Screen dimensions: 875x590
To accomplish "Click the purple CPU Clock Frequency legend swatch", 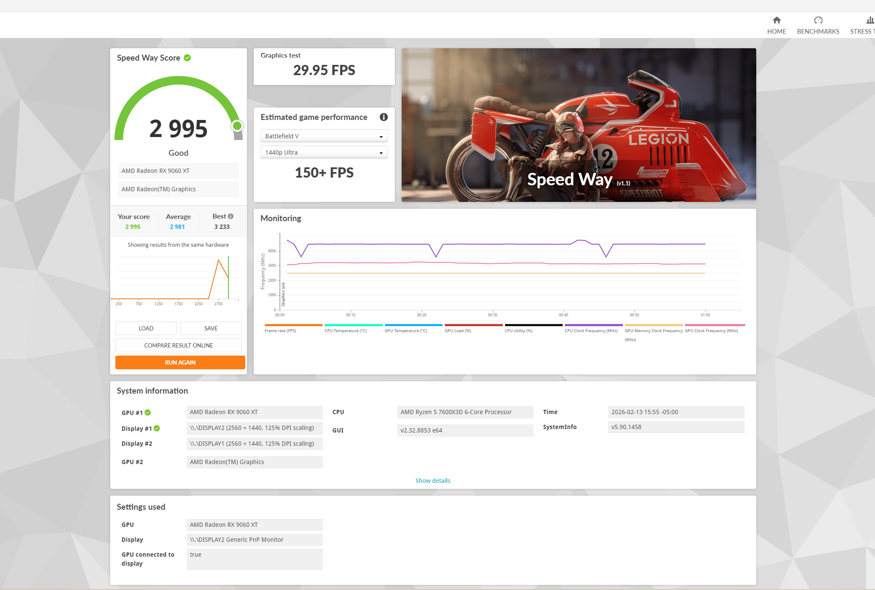I will click(x=593, y=325).
